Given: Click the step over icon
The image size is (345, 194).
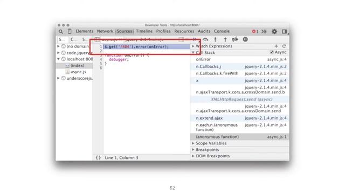Looking at the screenshot, I should click(205, 39).
